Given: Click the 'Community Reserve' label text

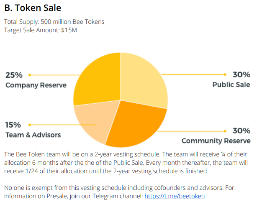Looking at the screenshot, I should [216, 141].
